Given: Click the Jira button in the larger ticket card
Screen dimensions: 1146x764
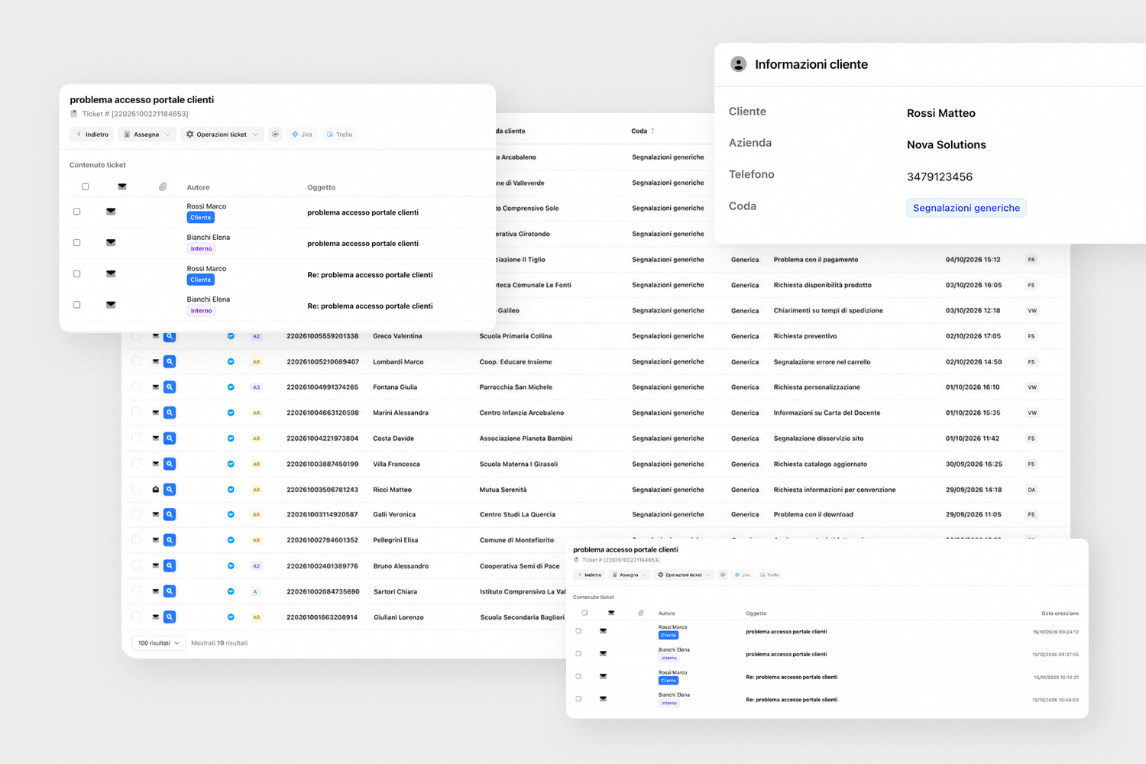Looking at the screenshot, I should pos(302,134).
